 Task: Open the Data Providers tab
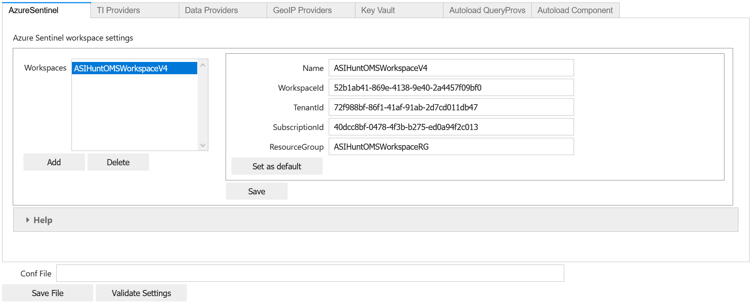pyautogui.click(x=223, y=10)
